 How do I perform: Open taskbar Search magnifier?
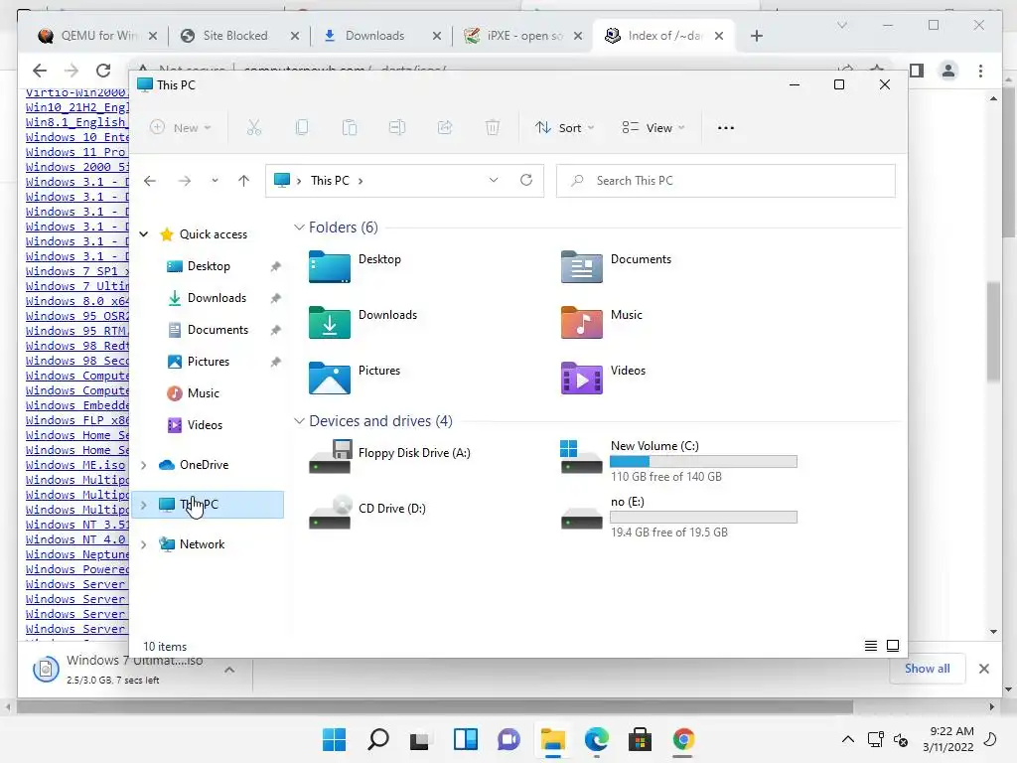378,739
